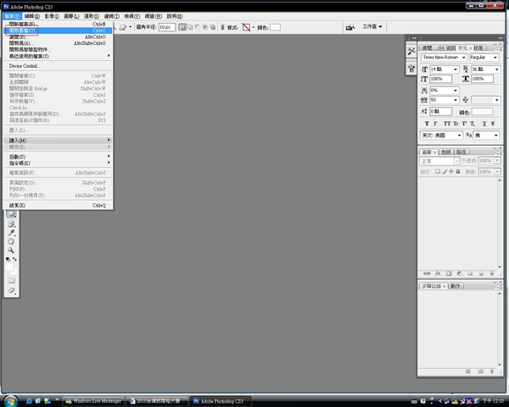Switch to 段落 paragraph tab
This screenshot has height=407, width=509.
click(478, 48)
